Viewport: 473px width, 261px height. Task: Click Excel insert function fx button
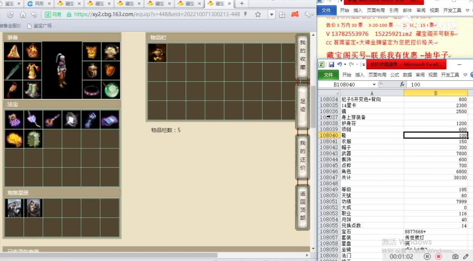tap(402, 84)
